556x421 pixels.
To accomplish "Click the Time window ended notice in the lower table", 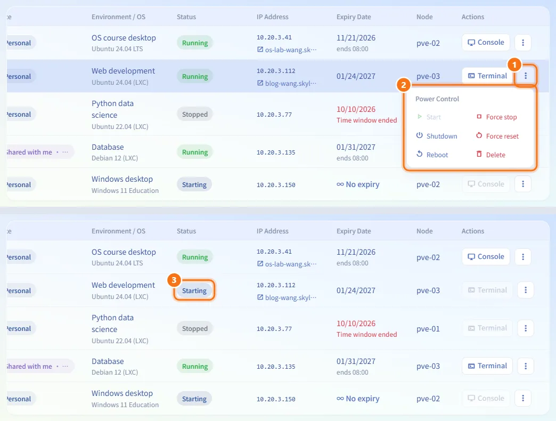I will [366, 335].
